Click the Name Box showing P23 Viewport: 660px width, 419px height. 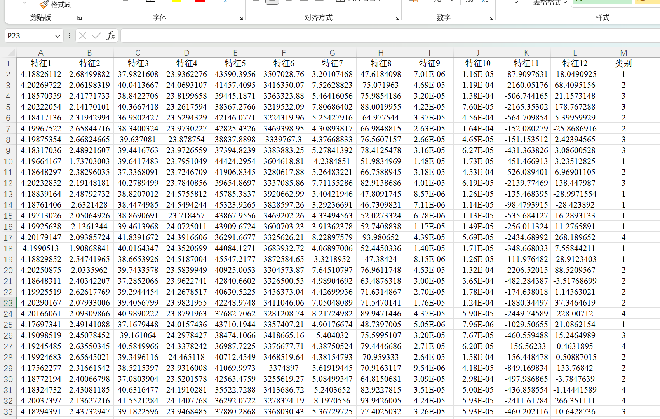[29, 36]
